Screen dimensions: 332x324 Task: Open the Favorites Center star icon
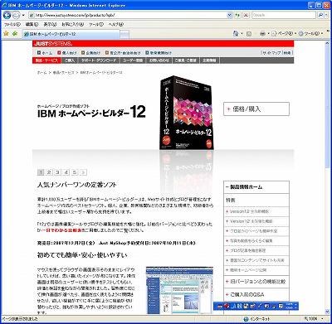tap(6, 33)
